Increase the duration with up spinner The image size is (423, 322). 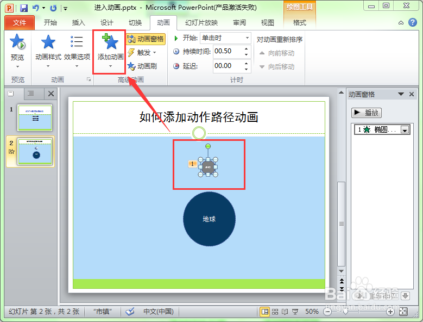coord(247,48)
